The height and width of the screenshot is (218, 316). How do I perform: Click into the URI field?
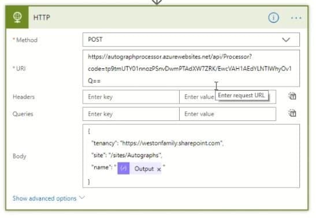click(191, 68)
